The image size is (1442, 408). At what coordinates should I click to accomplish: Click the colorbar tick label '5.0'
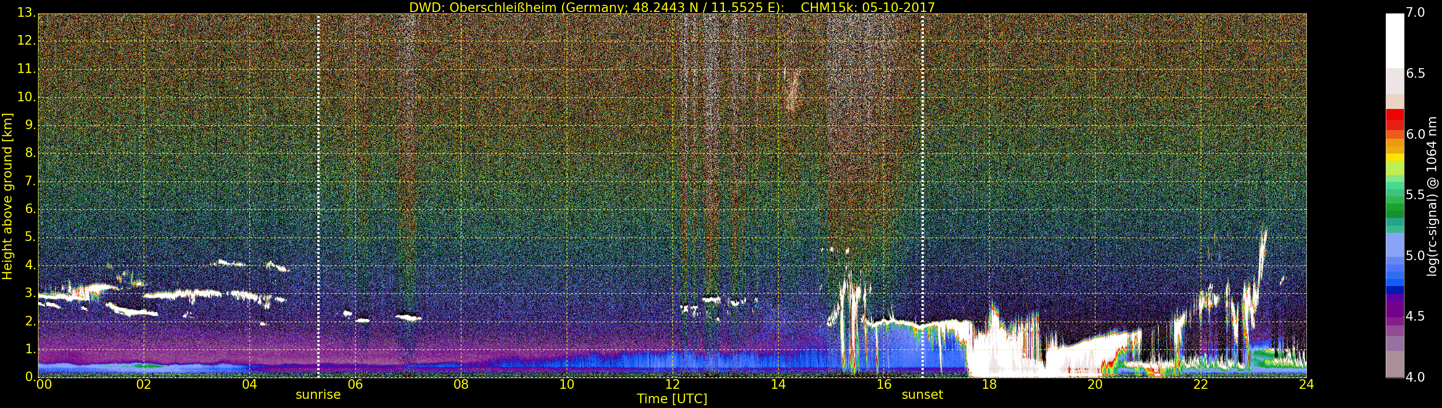(1416, 256)
